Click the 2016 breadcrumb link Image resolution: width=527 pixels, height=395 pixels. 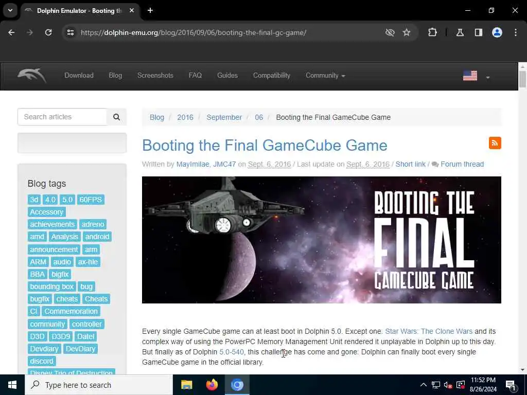185,118
